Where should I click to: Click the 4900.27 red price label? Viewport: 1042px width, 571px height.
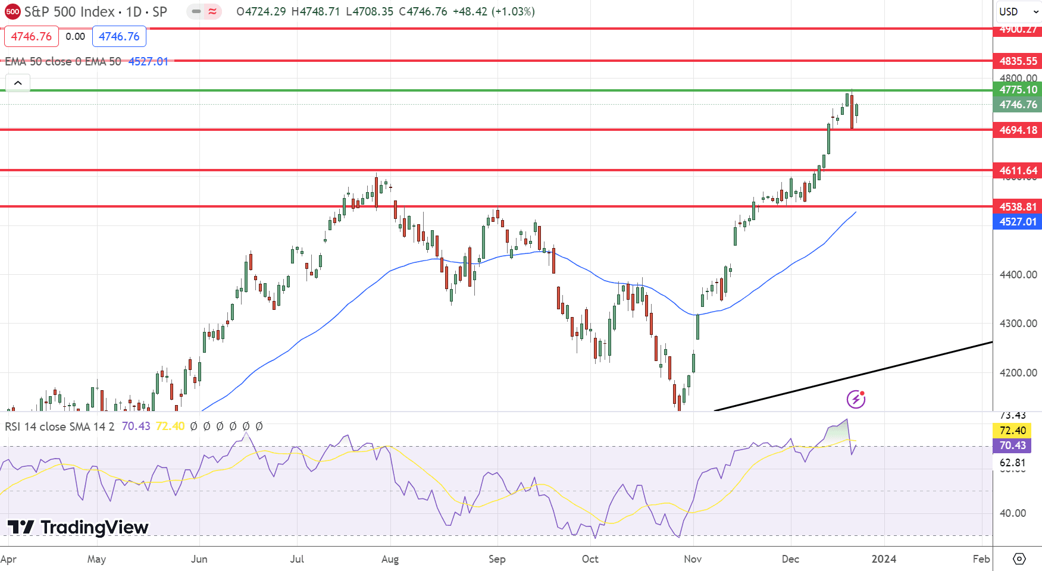1018,30
